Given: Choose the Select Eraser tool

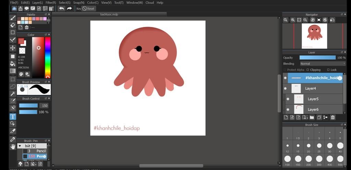Looking at the screenshot, I should (13, 108).
